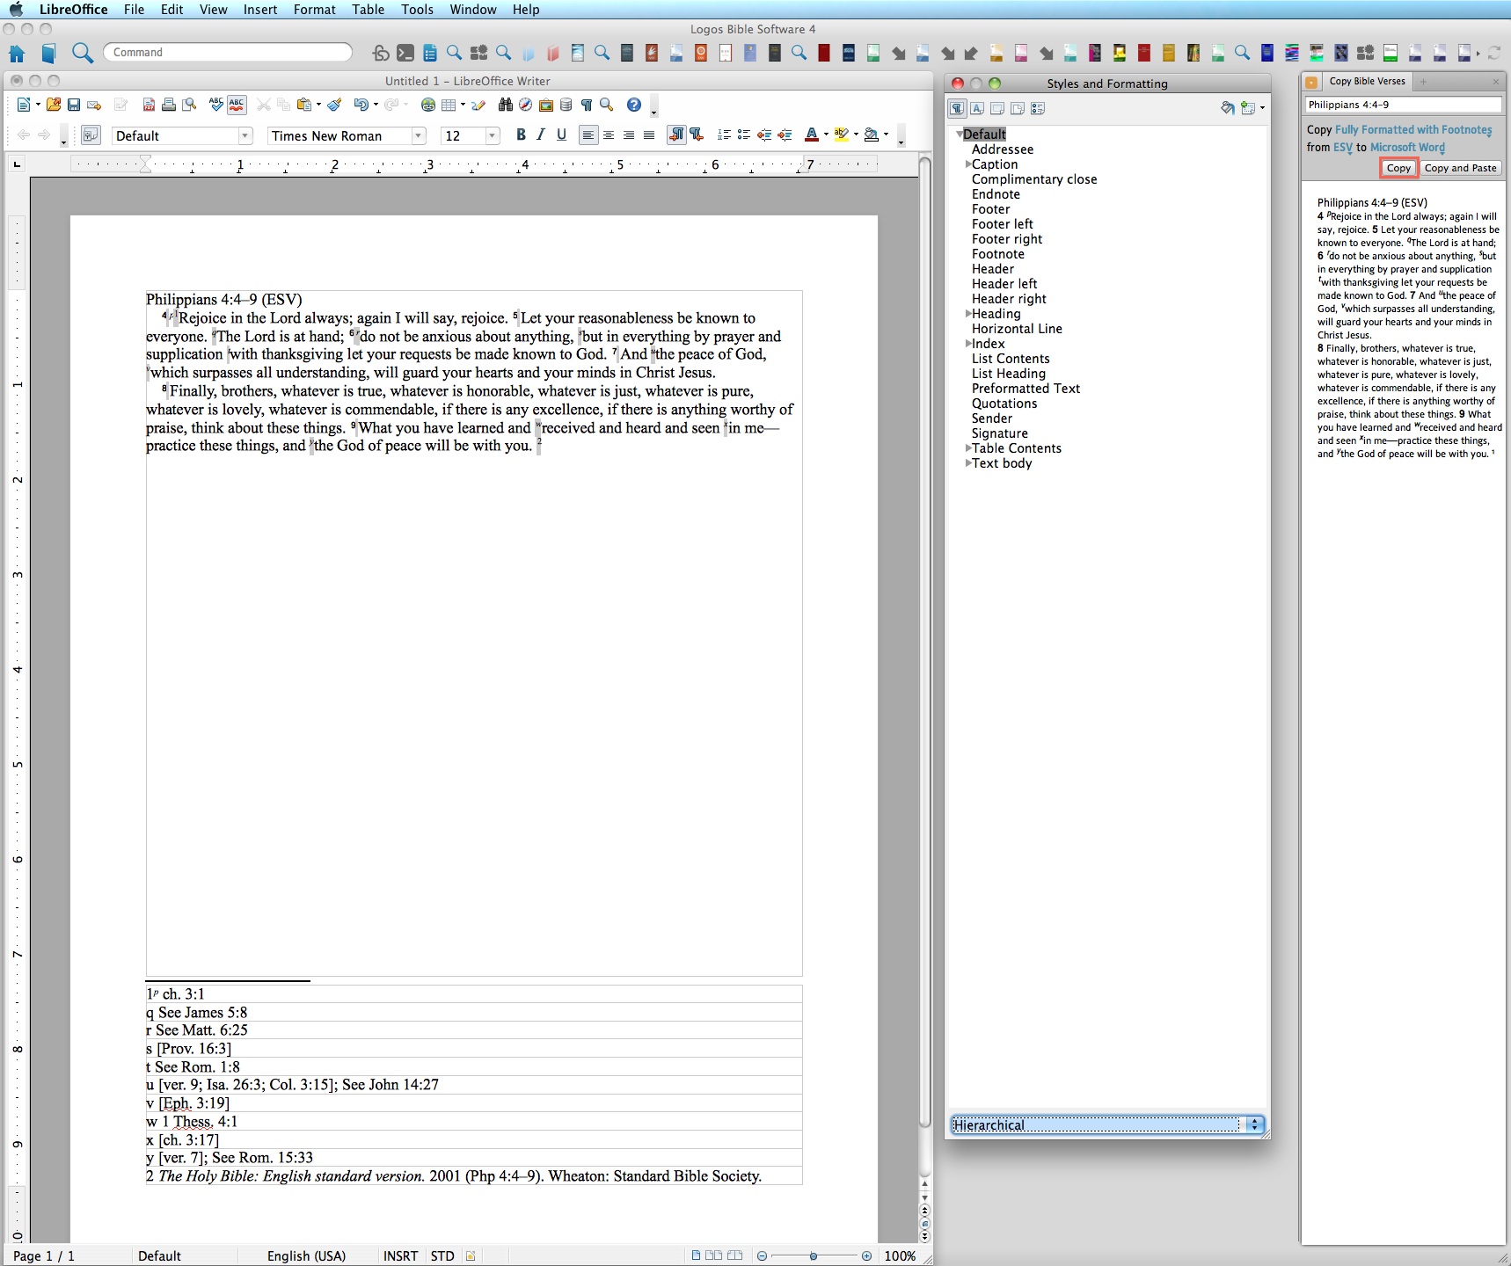
Task: Run the Spelling and Grammar check
Action: click(216, 105)
